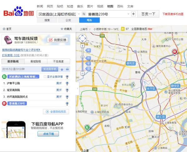187x152 pixels.
Task: Add a waypoint with the plus button
Action: [133, 14]
